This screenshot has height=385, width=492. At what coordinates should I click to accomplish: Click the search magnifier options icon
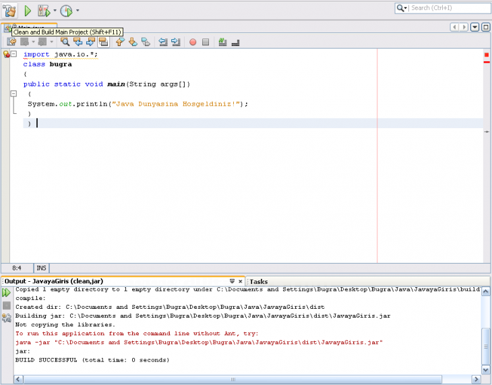(402, 8)
